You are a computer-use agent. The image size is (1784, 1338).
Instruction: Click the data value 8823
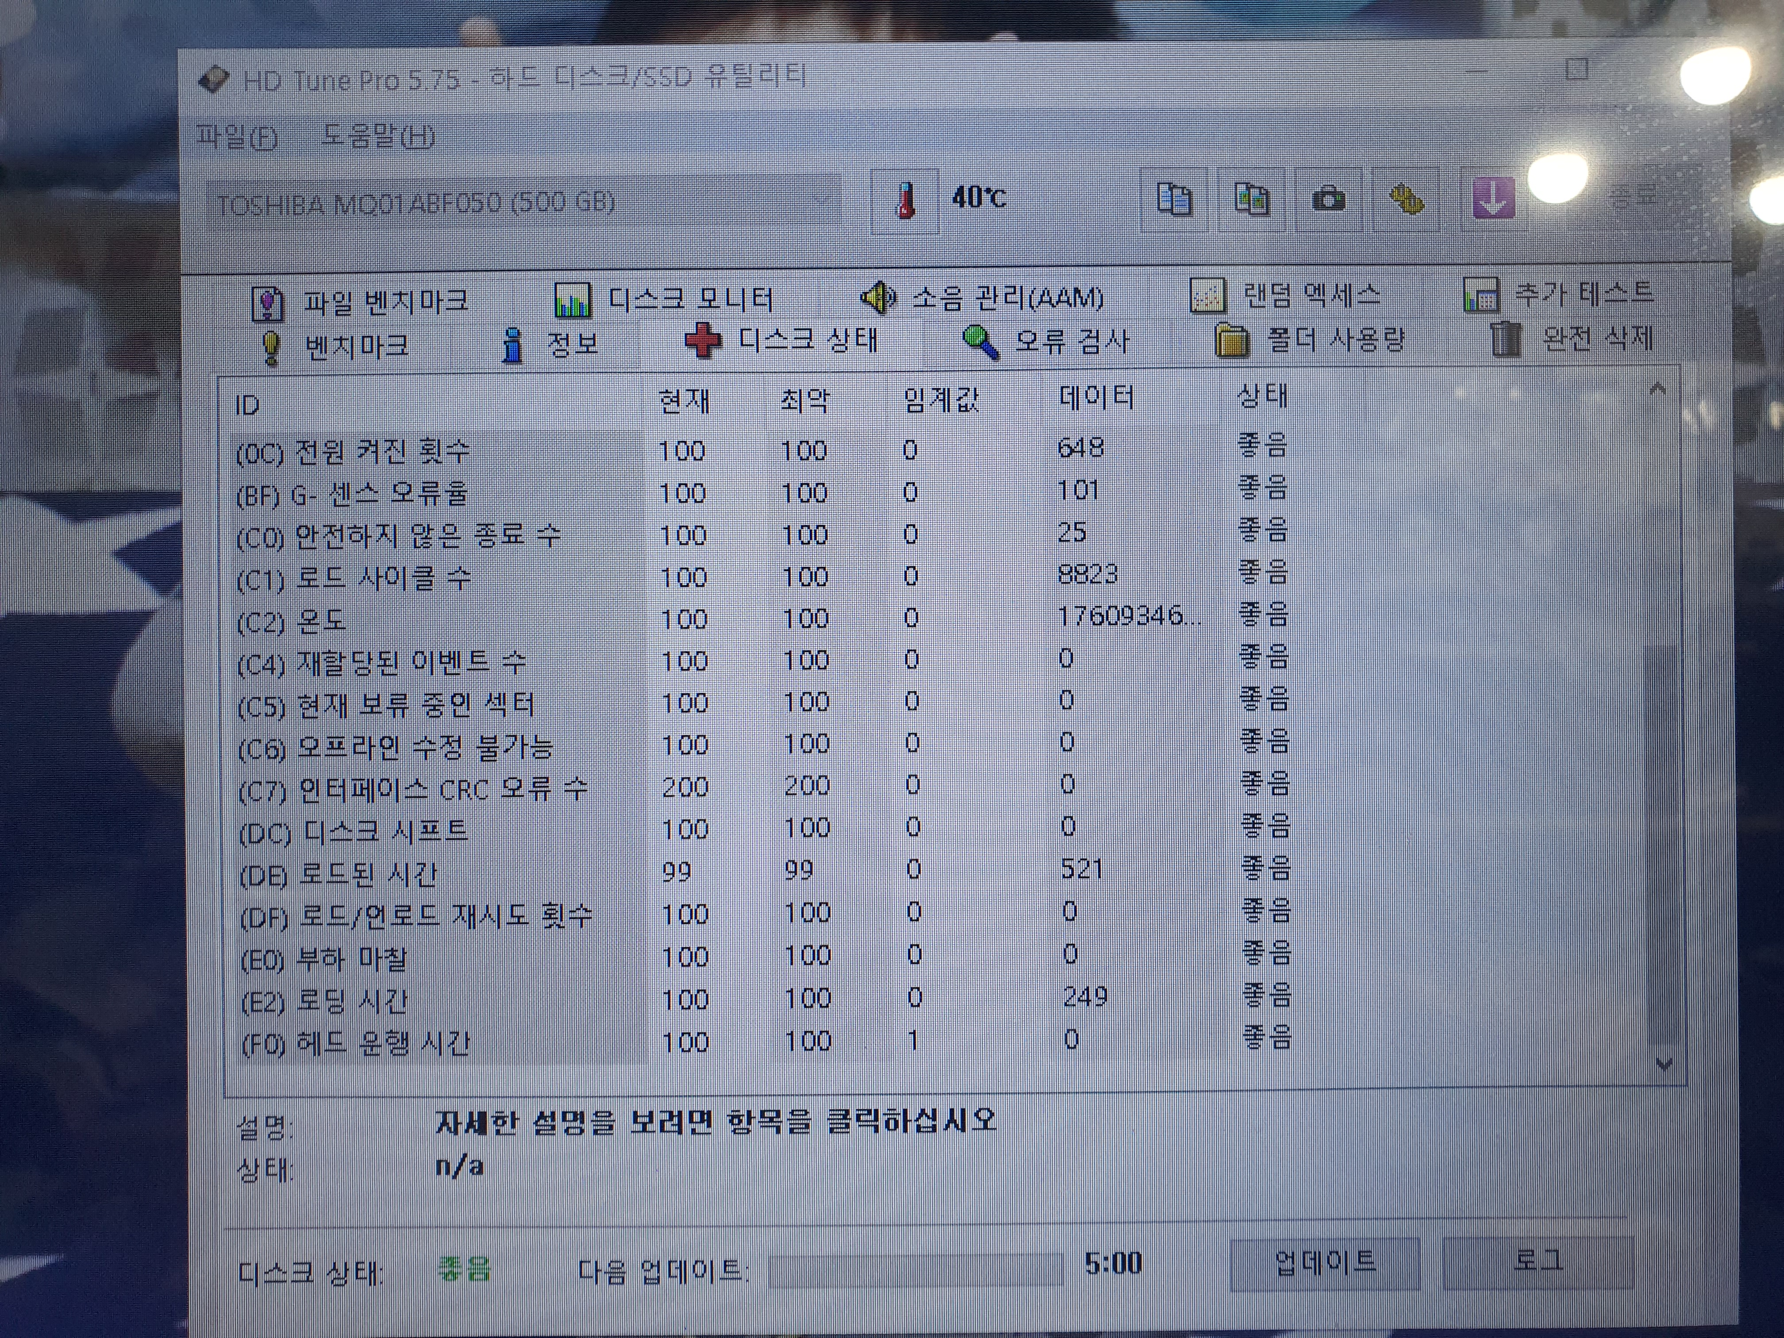(1087, 574)
